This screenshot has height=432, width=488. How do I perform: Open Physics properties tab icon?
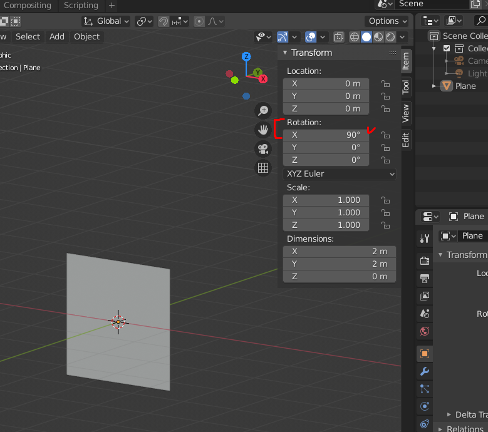click(x=425, y=406)
